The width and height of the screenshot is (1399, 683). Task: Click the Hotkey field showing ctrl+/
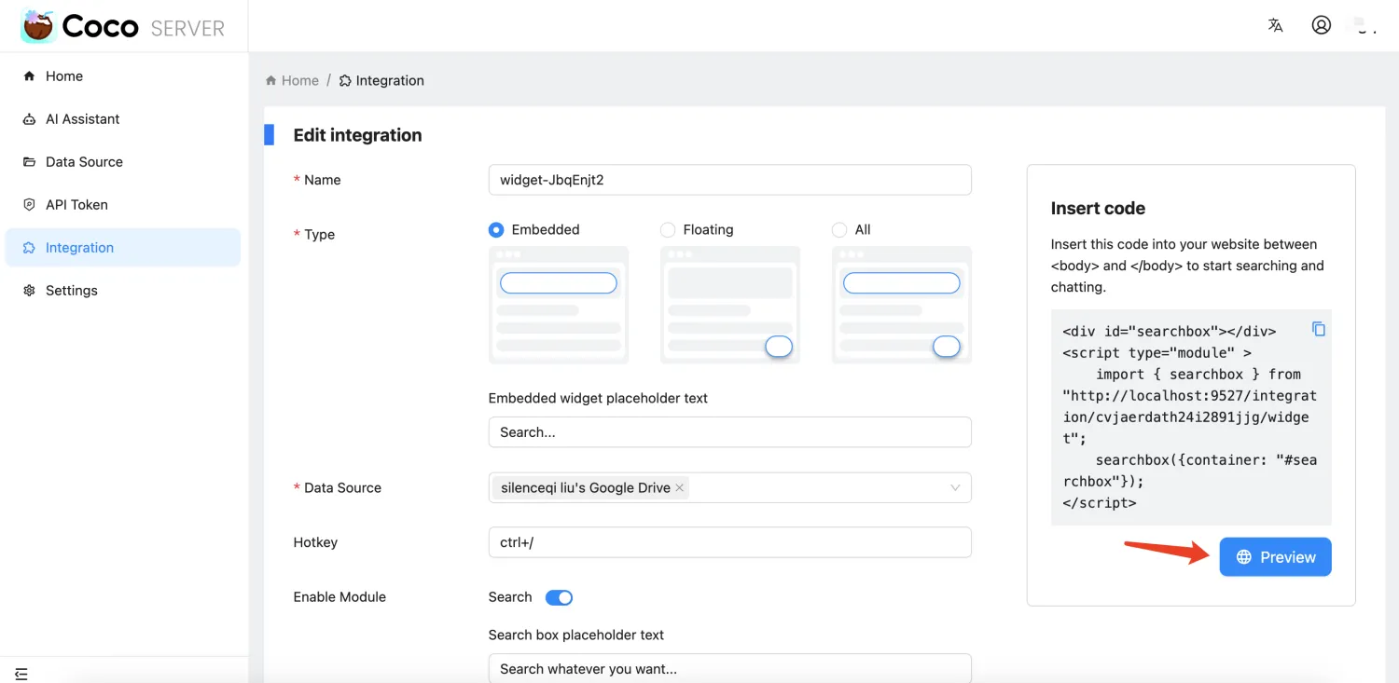730,542
